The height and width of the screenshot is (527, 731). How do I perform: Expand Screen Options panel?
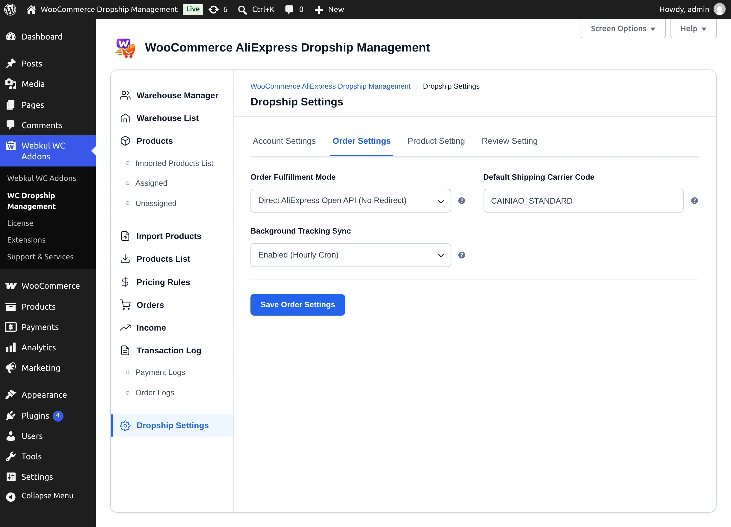tap(623, 29)
